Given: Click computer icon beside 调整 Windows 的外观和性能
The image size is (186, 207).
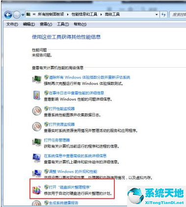Looking at the screenshot, I should [x=37, y=174].
